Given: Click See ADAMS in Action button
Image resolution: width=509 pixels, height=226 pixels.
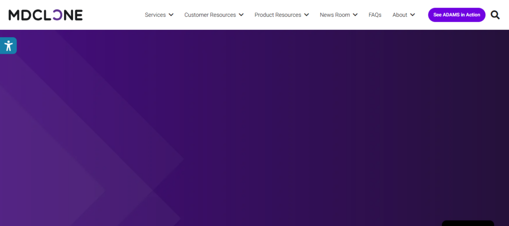Looking at the screenshot, I should (457, 15).
